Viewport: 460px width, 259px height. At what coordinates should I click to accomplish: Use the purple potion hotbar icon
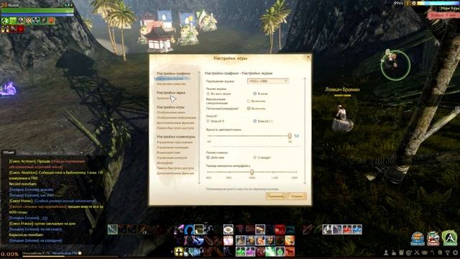click(x=250, y=251)
